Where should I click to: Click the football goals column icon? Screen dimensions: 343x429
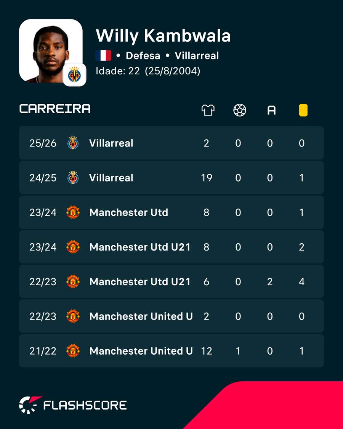click(x=240, y=110)
